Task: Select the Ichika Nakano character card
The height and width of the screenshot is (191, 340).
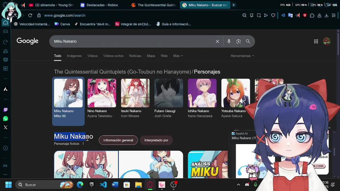Action: [202, 99]
